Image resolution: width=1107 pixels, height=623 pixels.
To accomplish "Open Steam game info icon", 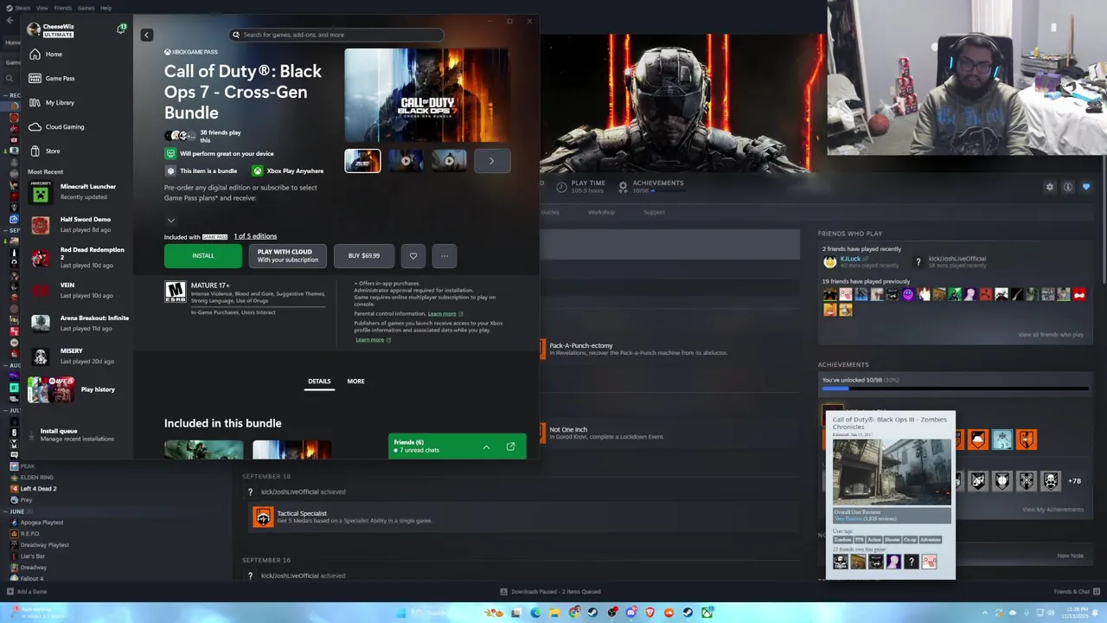I will click(1068, 187).
